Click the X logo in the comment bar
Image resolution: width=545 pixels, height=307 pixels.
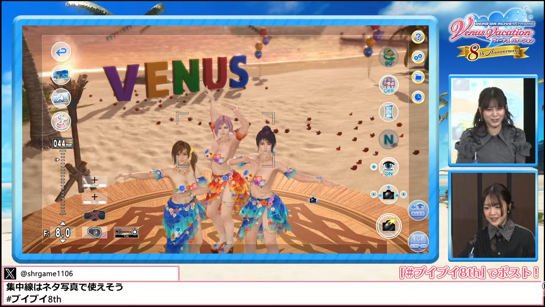pyautogui.click(x=10, y=273)
